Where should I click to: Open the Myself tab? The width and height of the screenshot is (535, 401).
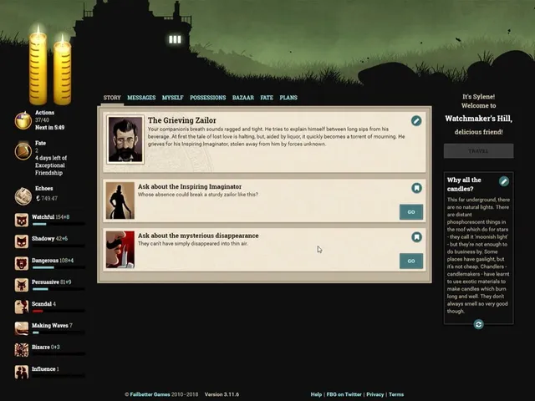(173, 98)
